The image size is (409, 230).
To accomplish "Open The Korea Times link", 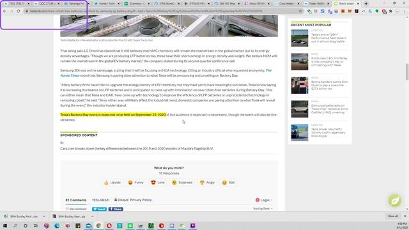I will (x=166, y=73).
